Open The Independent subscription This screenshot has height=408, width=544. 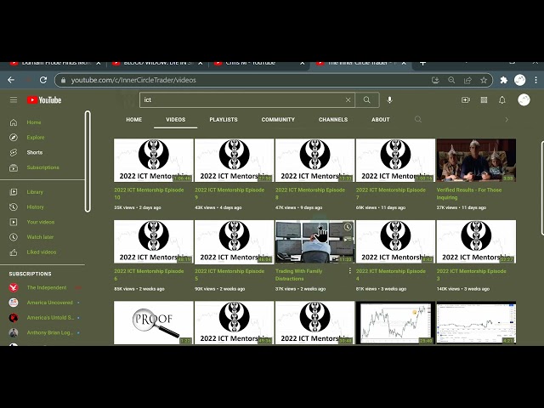tap(47, 287)
